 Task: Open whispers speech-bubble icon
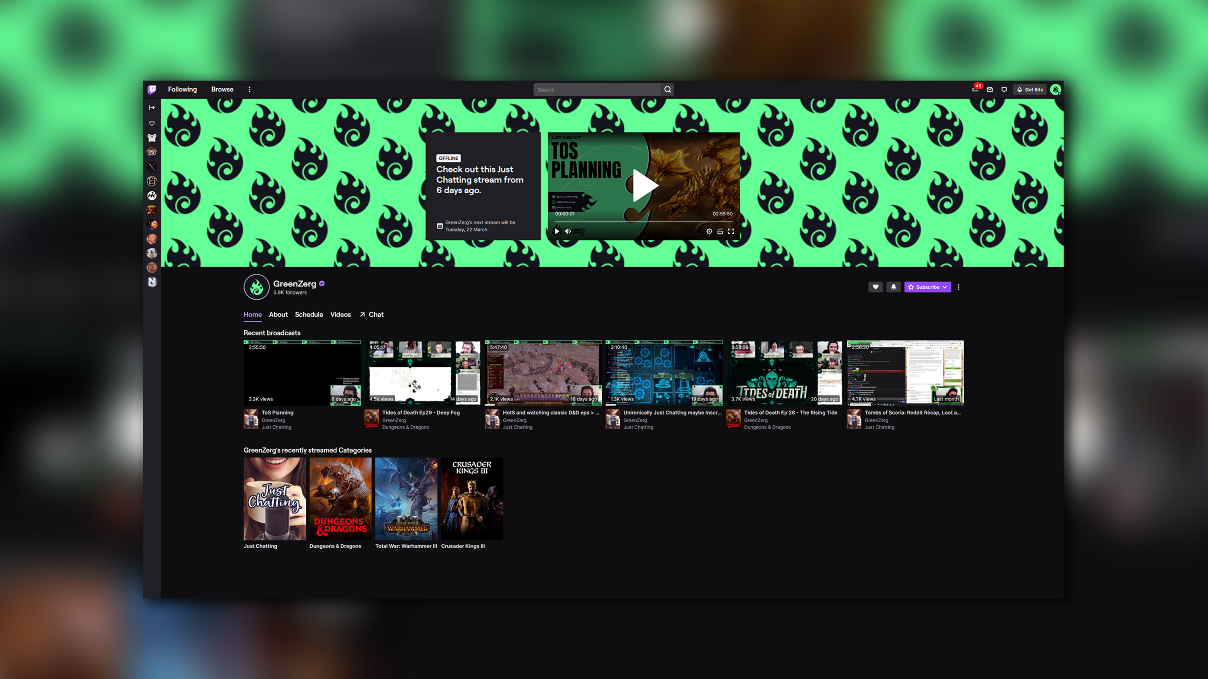[x=1004, y=90]
